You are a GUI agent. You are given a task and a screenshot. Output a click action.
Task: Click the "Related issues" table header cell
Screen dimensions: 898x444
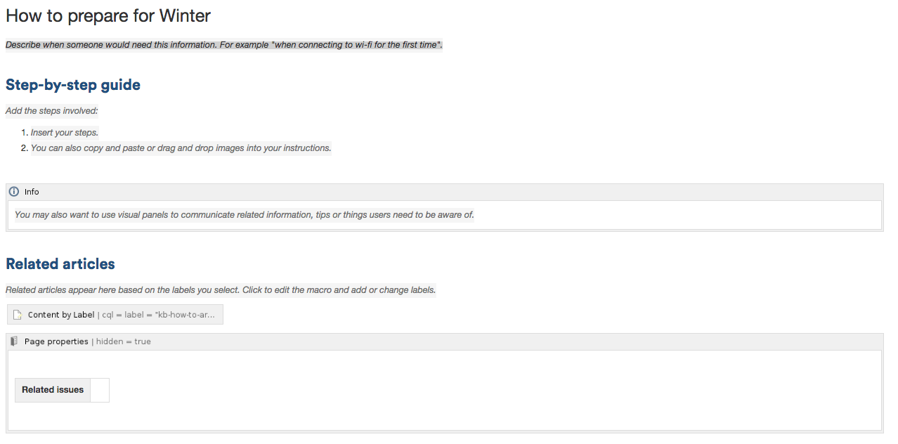pos(53,390)
